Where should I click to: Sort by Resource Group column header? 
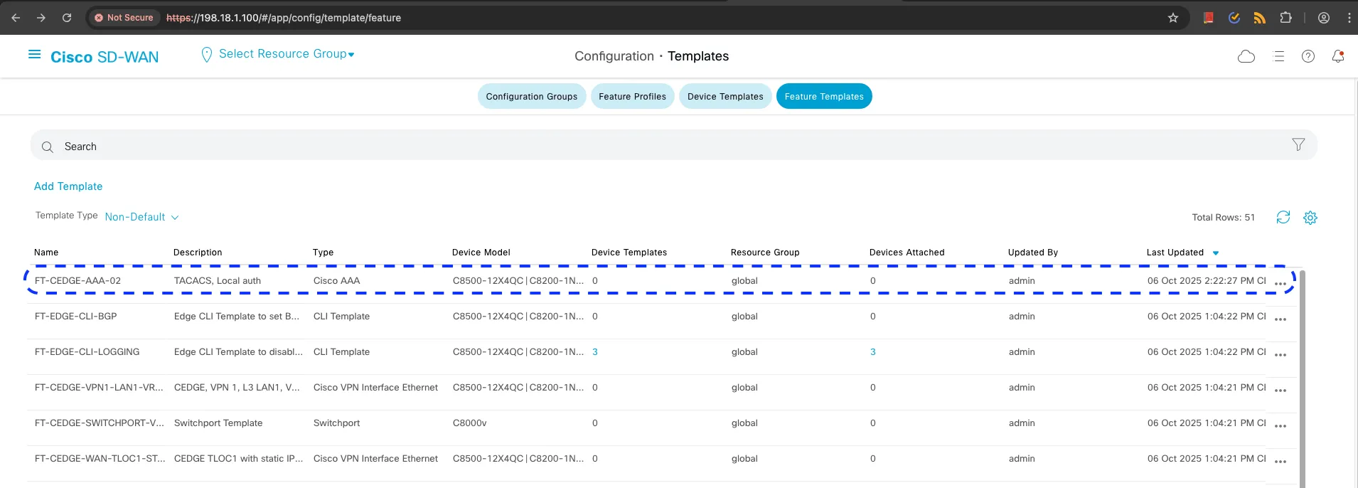[x=765, y=253]
